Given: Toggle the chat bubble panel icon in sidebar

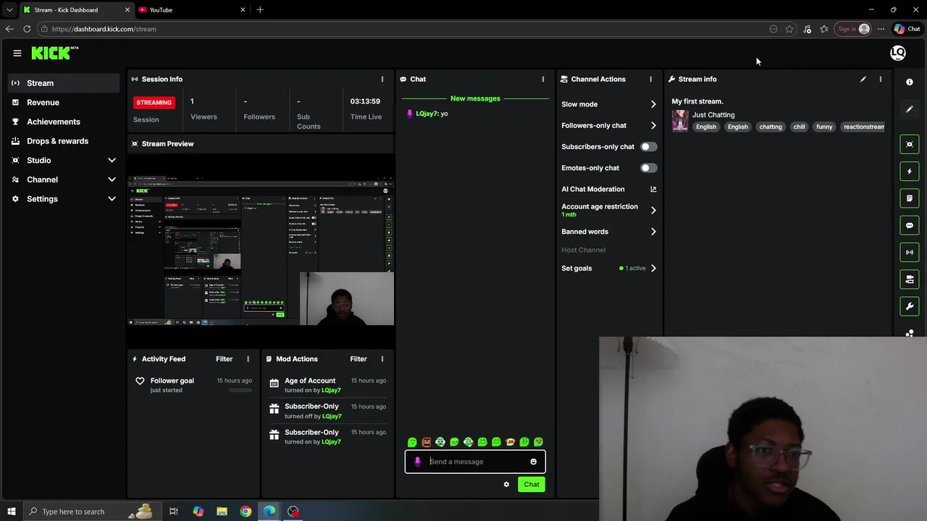Looking at the screenshot, I should 910,225.
